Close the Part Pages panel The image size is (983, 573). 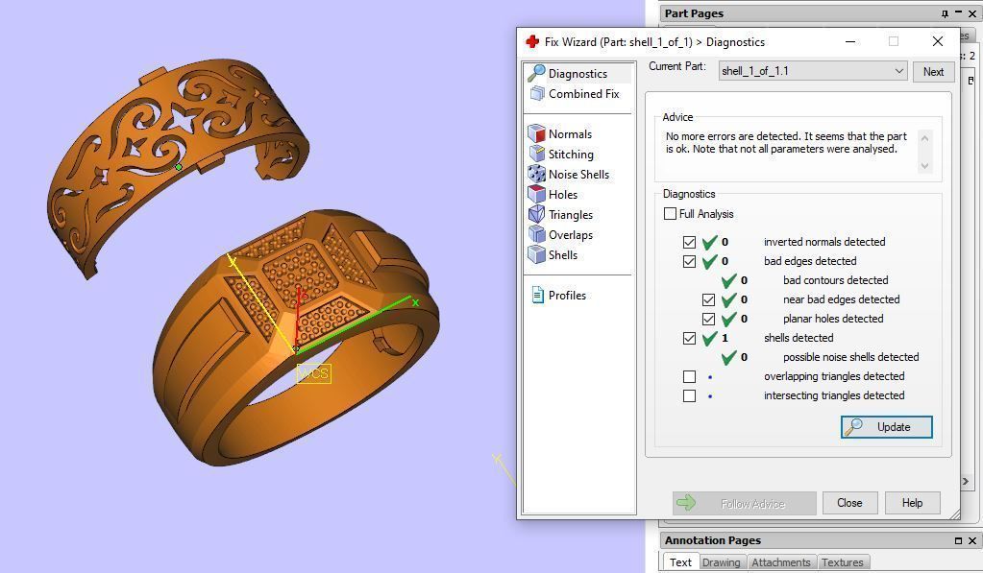click(x=972, y=13)
